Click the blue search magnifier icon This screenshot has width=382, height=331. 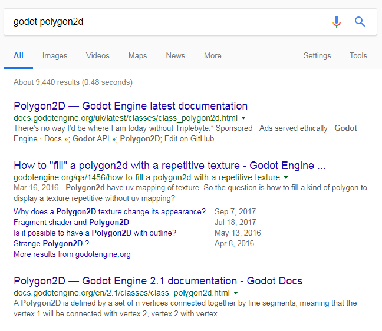pyautogui.click(x=360, y=22)
